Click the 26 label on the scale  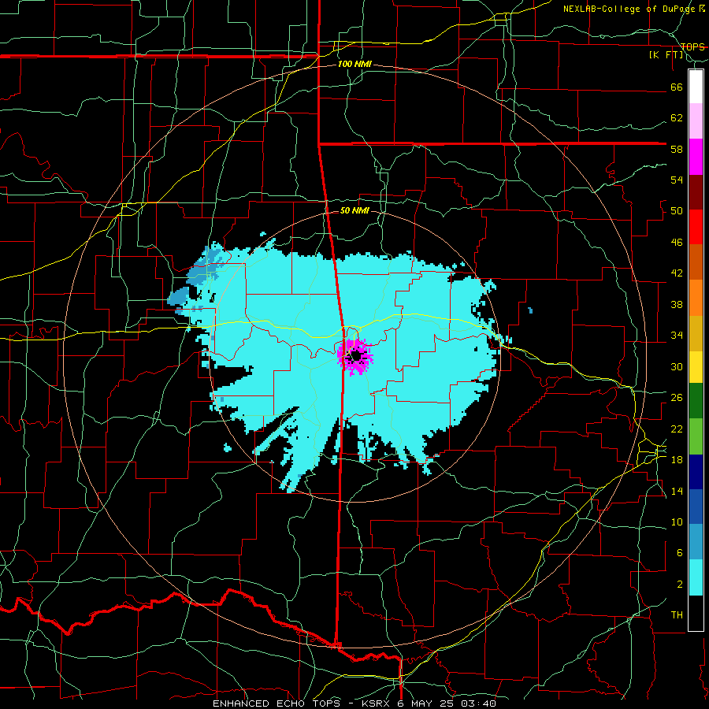[677, 398]
